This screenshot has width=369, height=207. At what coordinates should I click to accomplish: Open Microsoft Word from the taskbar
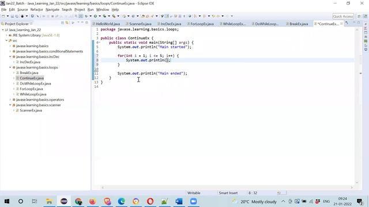click(x=179, y=201)
